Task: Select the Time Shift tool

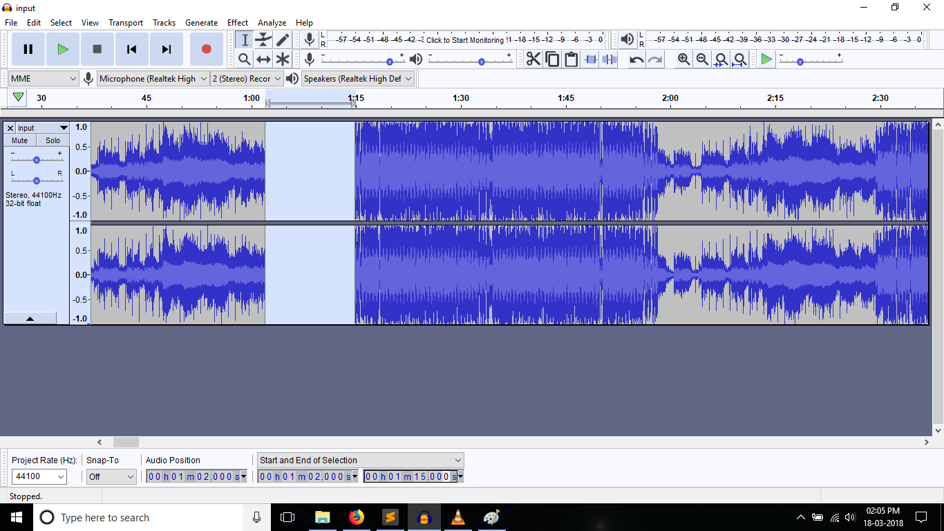Action: coord(263,59)
